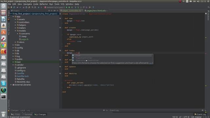Click the Paste toolbar icon
The width and height of the screenshot is (210, 118).
(x=29, y=7)
